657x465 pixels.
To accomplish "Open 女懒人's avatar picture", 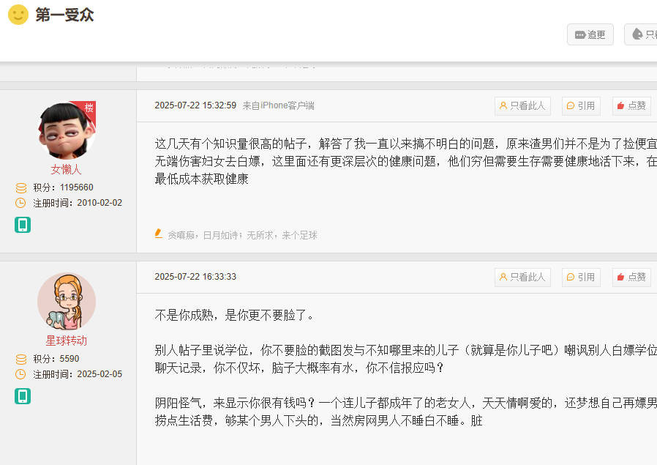I will coord(67,130).
